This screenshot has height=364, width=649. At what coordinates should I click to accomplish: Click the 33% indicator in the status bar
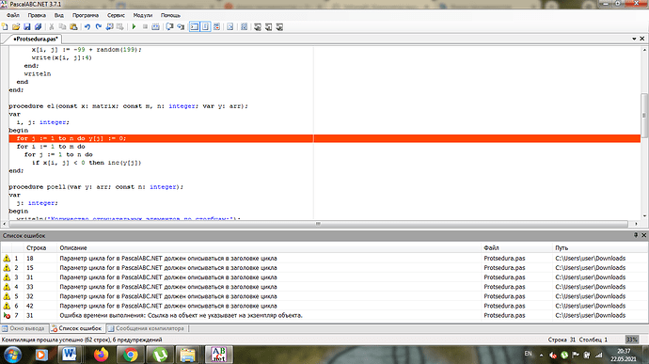tap(632, 340)
